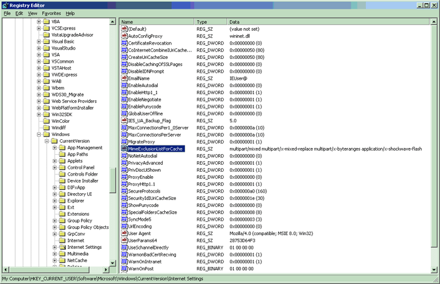This screenshot has height=284, width=440.
Task: Open the Edit menu
Action: pyautogui.click(x=19, y=13)
